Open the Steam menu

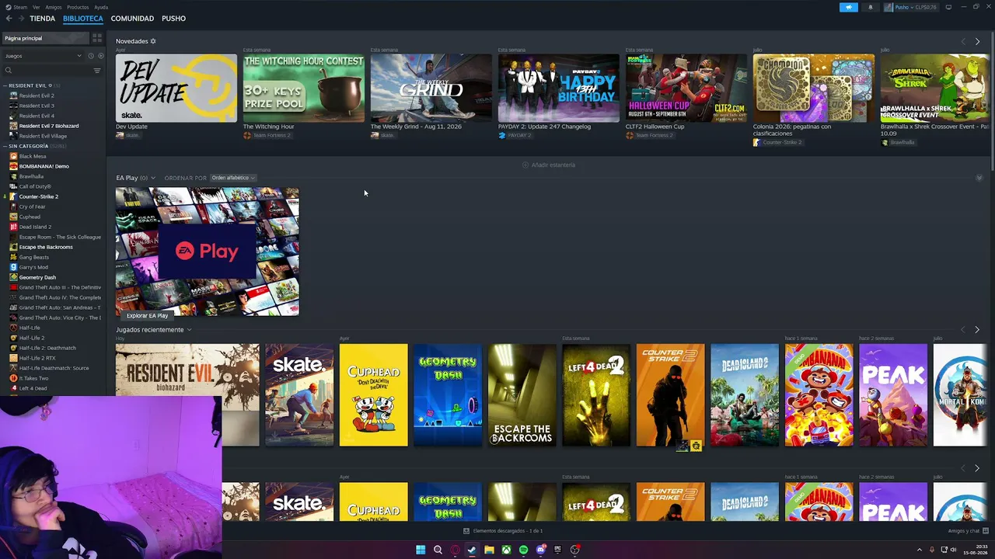(16, 7)
